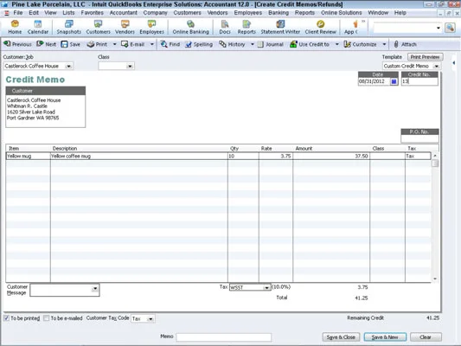Click Use Credit to toolbar button
The height and width of the screenshot is (346, 461).
coord(310,44)
